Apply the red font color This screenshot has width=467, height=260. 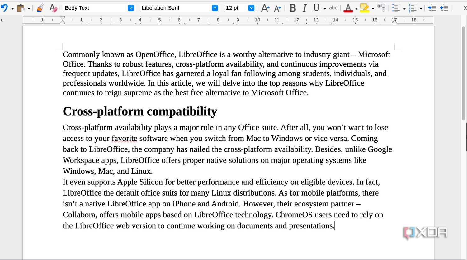click(348, 8)
